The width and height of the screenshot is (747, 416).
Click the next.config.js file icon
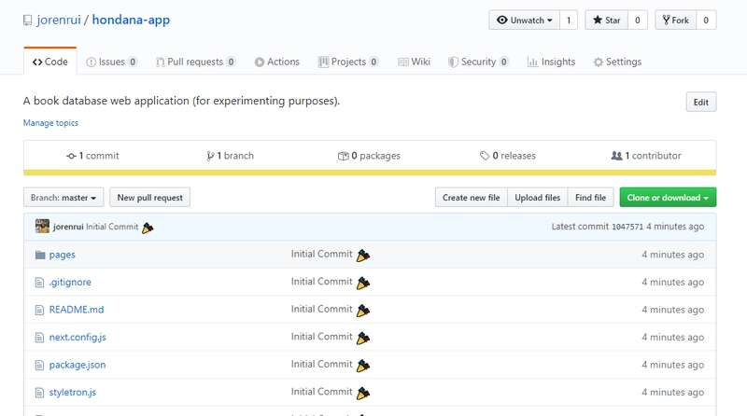tap(39, 338)
